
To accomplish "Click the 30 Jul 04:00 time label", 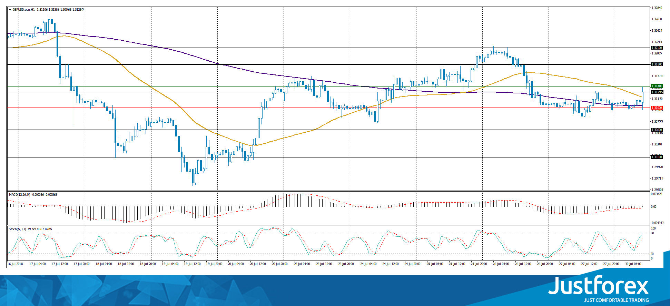I will tap(633, 264).
